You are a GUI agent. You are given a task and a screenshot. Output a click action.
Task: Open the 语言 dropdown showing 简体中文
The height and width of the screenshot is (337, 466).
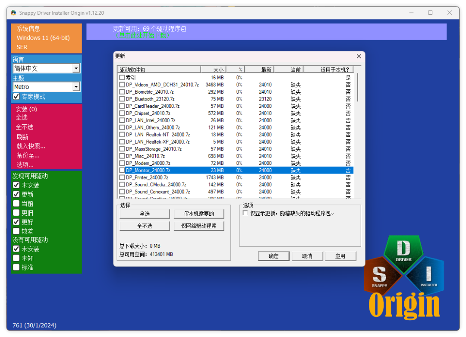47,68
